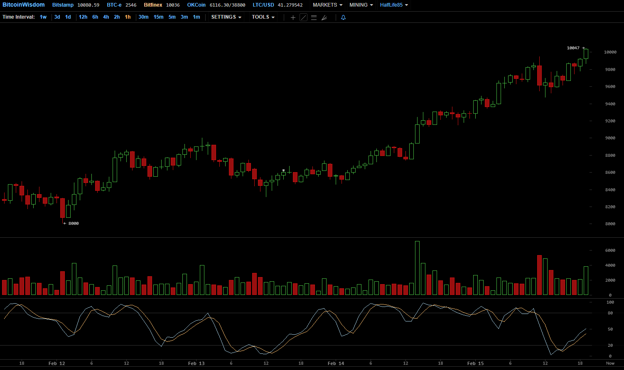Go to BitcoinWisdom home page
This screenshot has width=624, height=370.
tap(24, 5)
